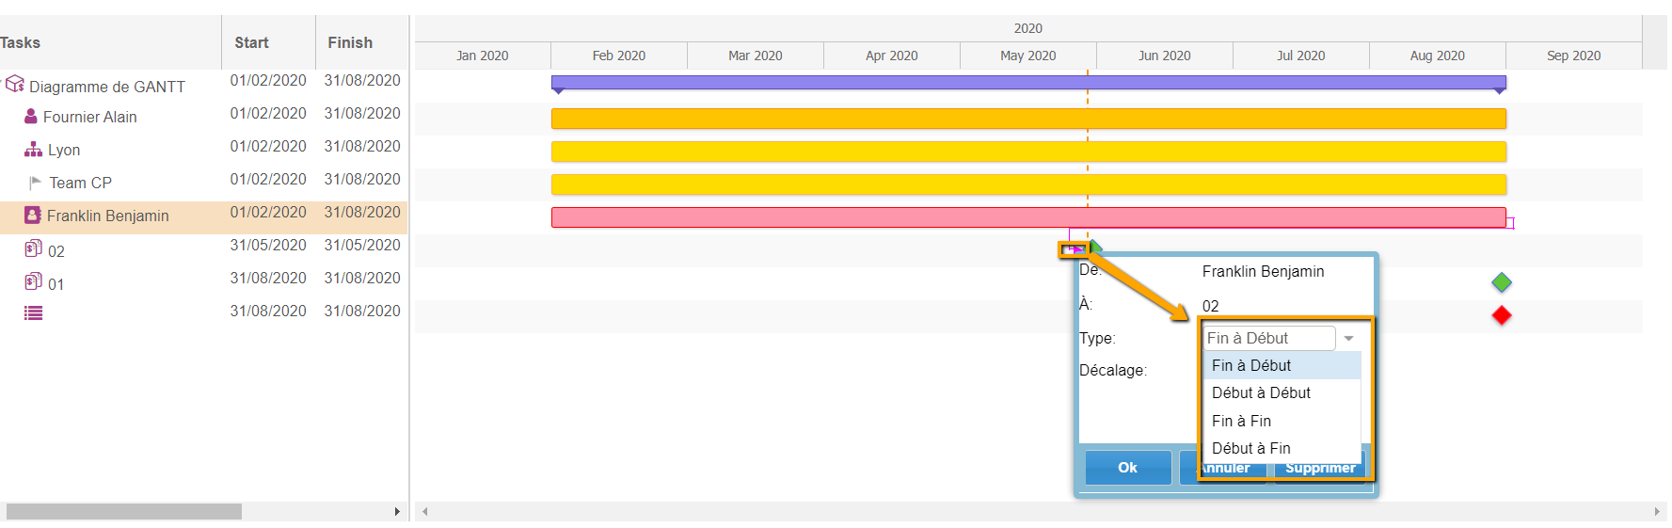Screen dimensions: 1672x528
Task: Click the Diagramme de GANTT cube icon
Action: pyautogui.click(x=14, y=85)
